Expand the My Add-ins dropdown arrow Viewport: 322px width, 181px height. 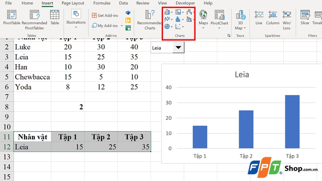(122, 26)
